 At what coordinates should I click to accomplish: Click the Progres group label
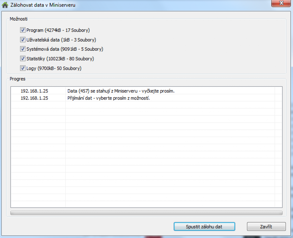[x=17, y=79]
